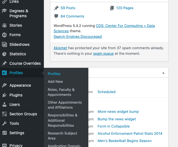Viewport: 178px width, 147px height.
Task: Click the Profiles ID card icon
Action: [4, 73]
